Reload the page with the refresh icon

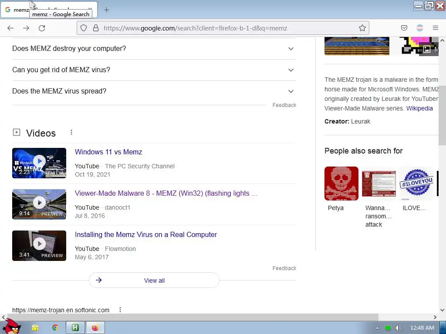coord(42,28)
